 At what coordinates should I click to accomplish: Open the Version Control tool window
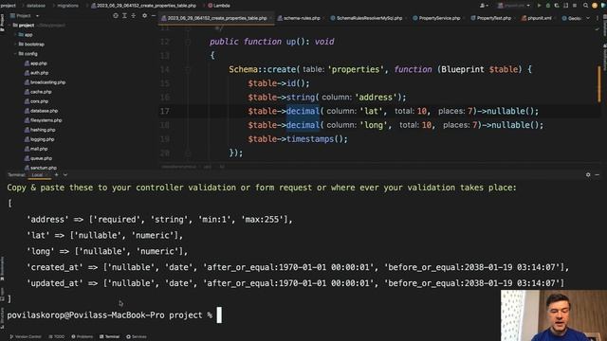click(26, 337)
